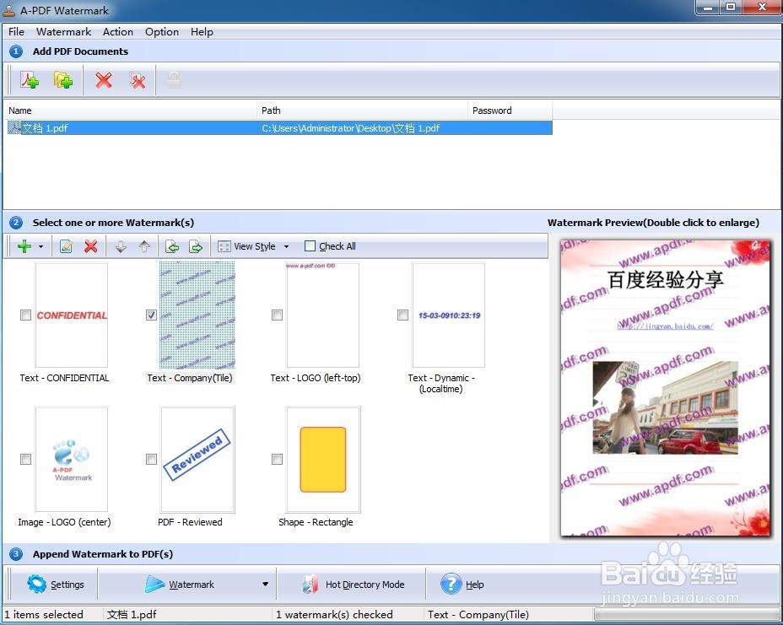Click the Import watermarks icon
783x625 pixels.
[172, 246]
